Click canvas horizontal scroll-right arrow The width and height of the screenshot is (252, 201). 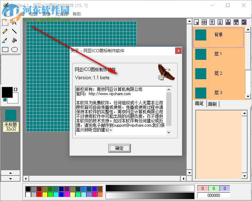(x=184, y=179)
